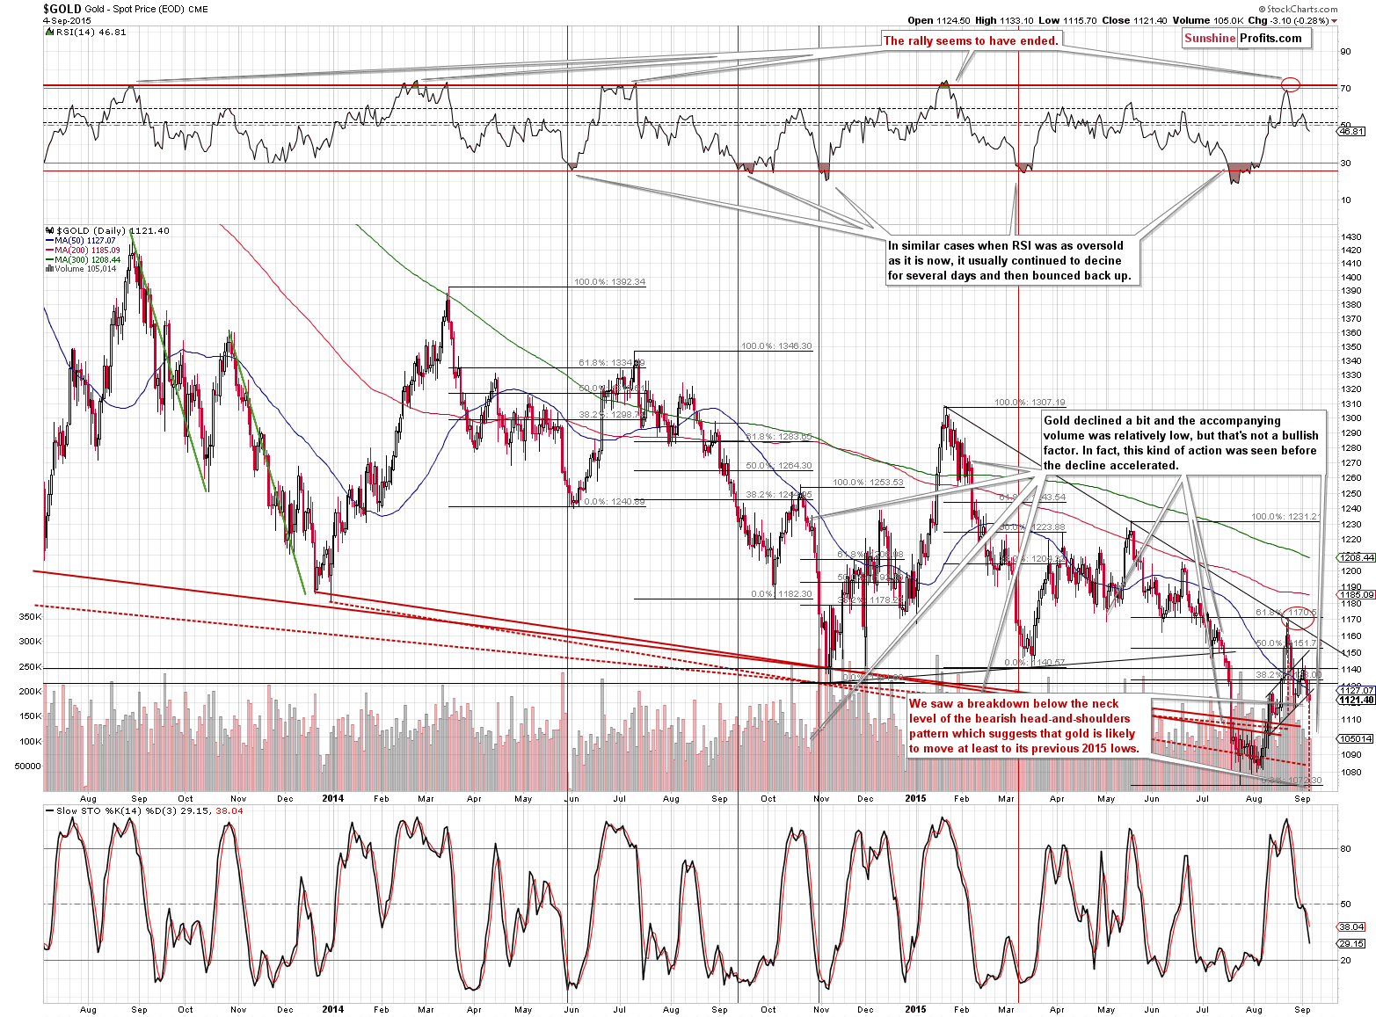Click the RSI(14) 46.81 indicator label
Screen dimensions: 1376x1017
click(x=91, y=32)
